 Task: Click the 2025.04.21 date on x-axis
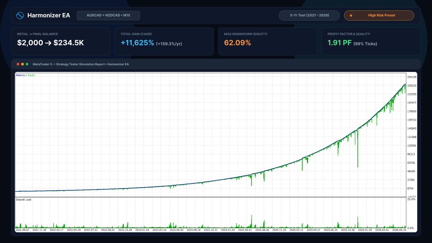(314, 230)
